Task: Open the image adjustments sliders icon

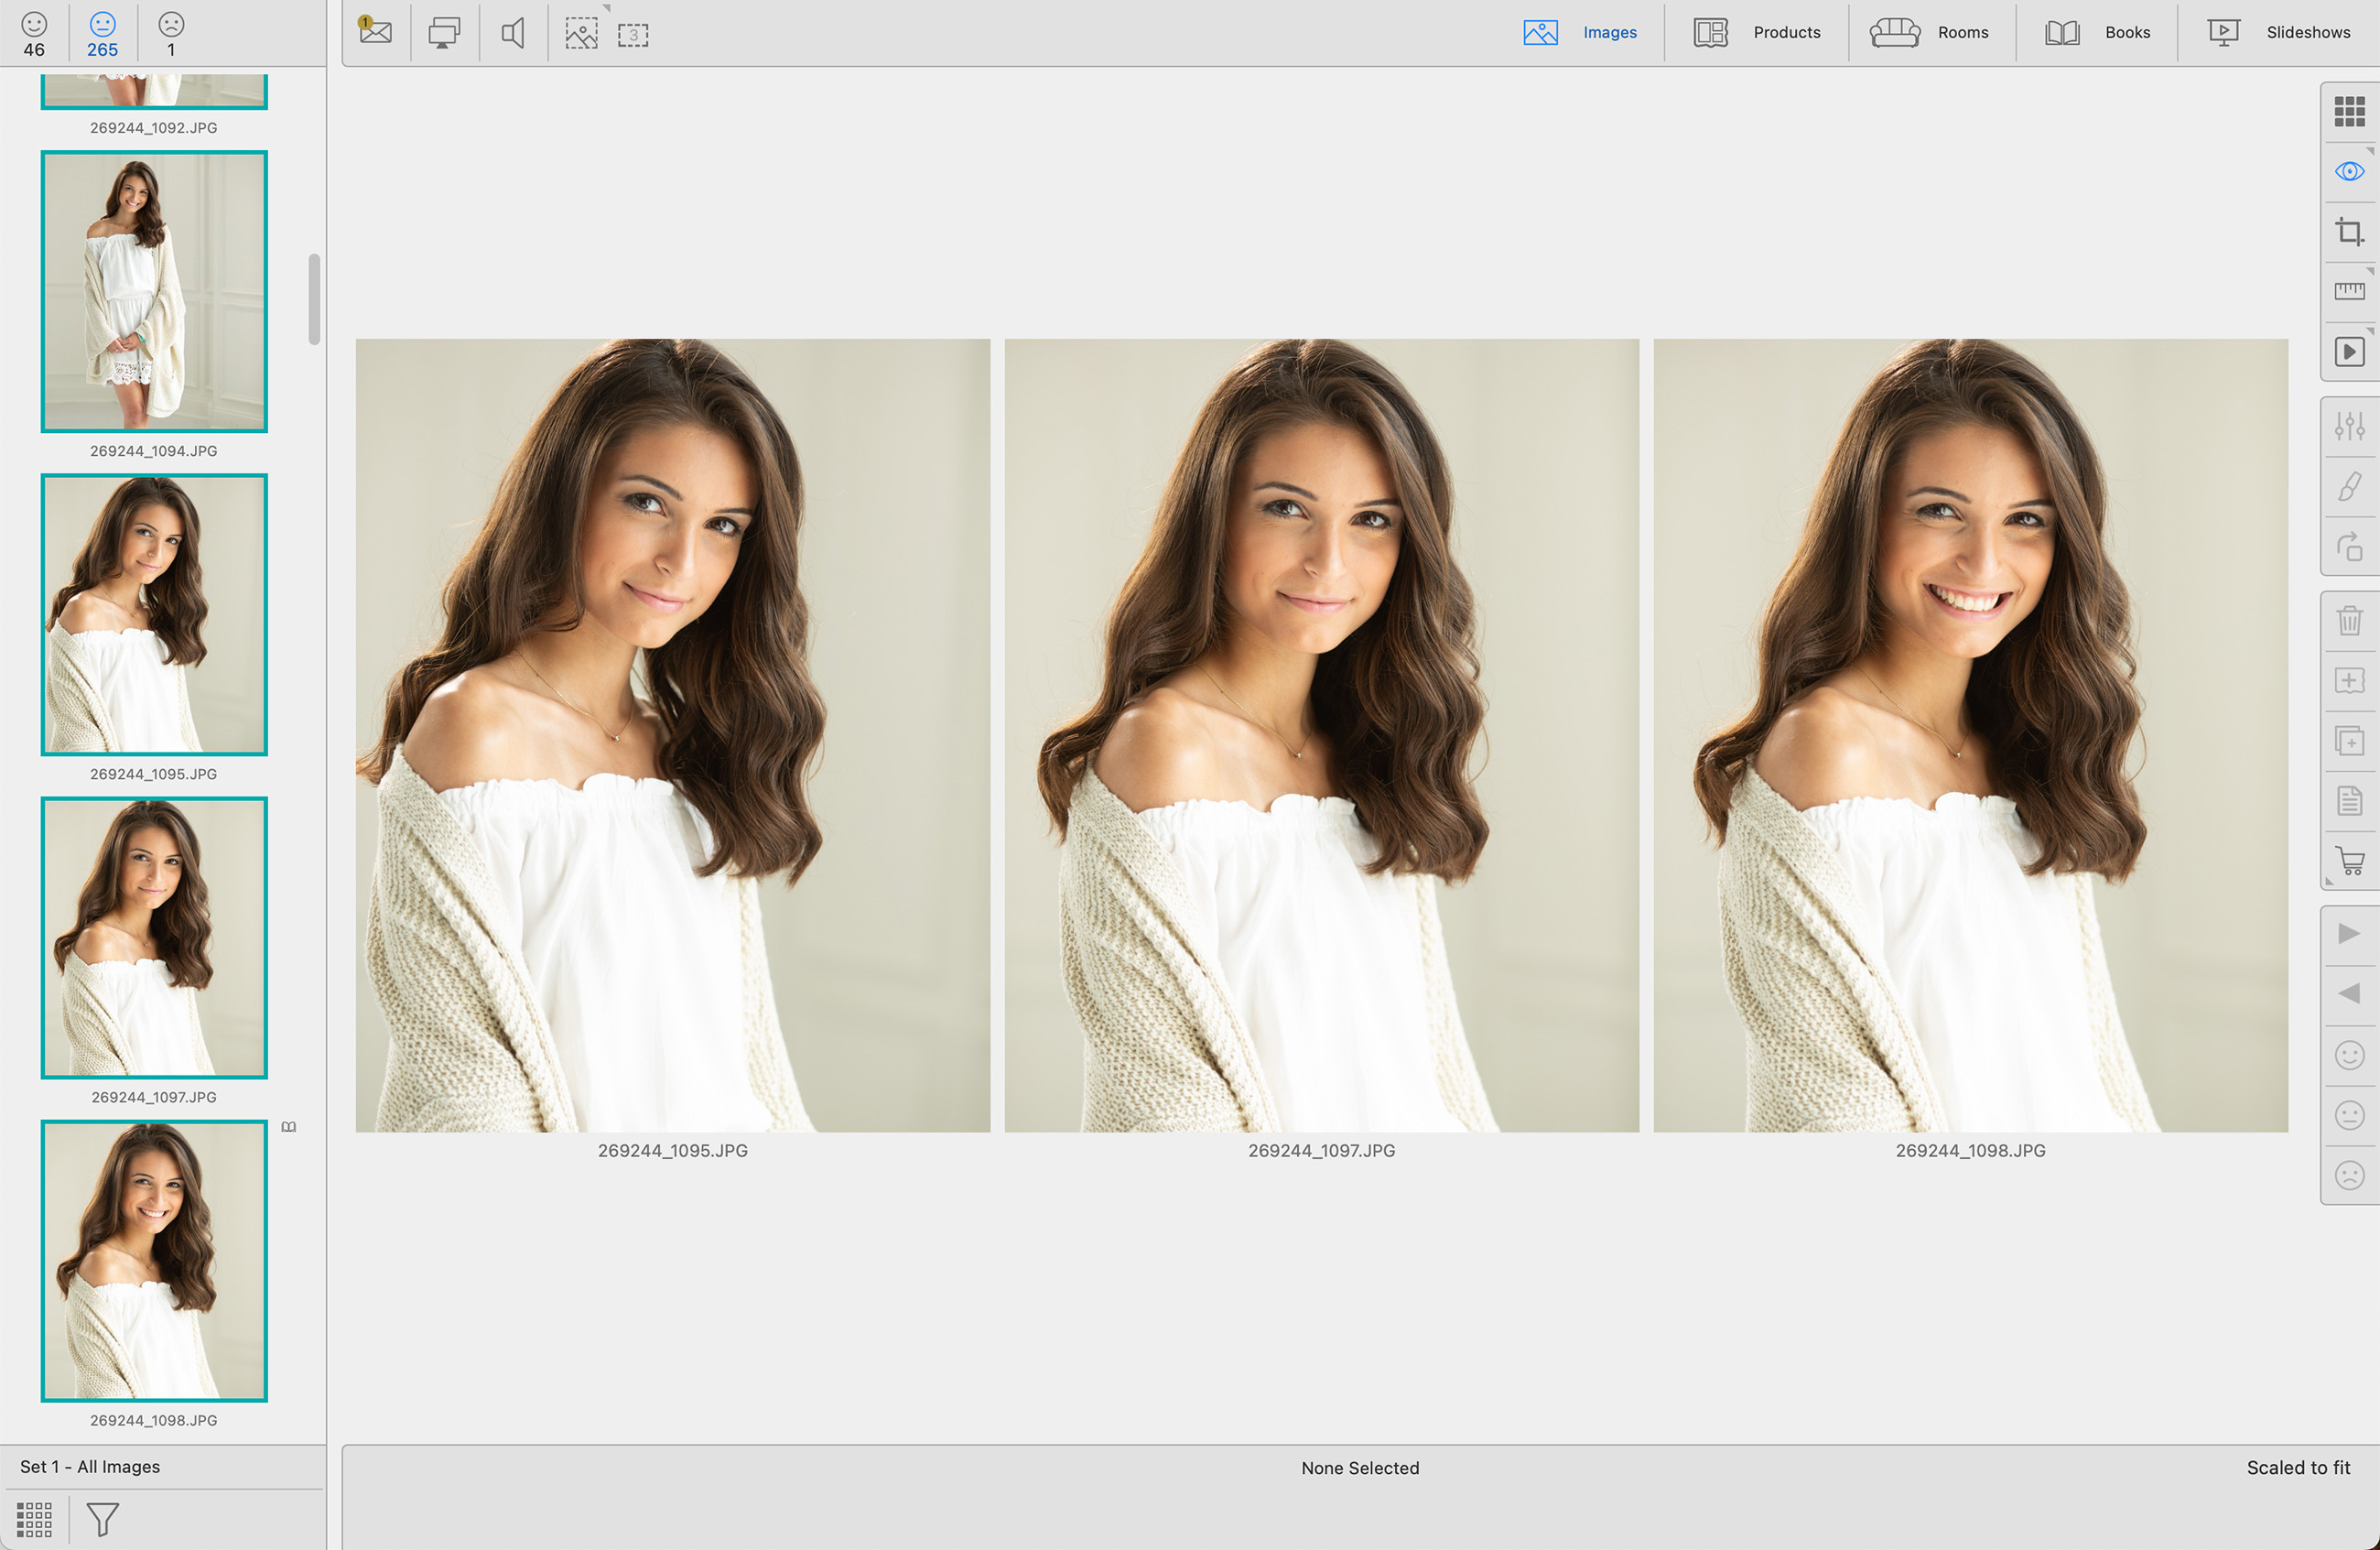Action: pos(2349,426)
